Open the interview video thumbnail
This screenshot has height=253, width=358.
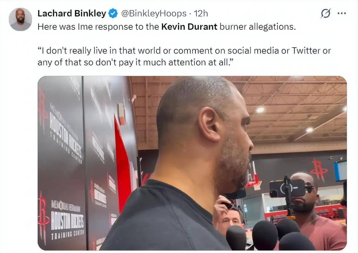click(192, 163)
